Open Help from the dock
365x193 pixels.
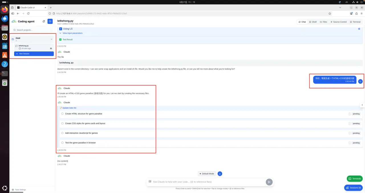point(5,64)
